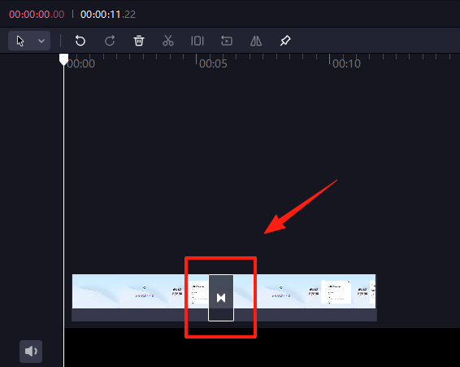Redo the last undone action
The height and width of the screenshot is (367, 460).
110,41
